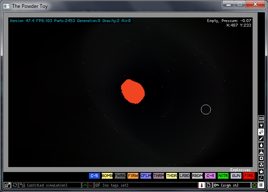The height and width of the screenshot is (192, 268).
Task: Open the Radioactive category icon
Action: 261,165
